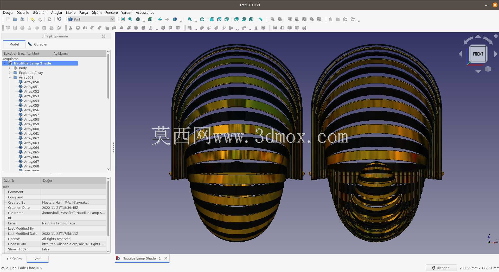This screenshot has height=272, width=499.
Task: Create a torus primitive
Action: coord(37,28)
